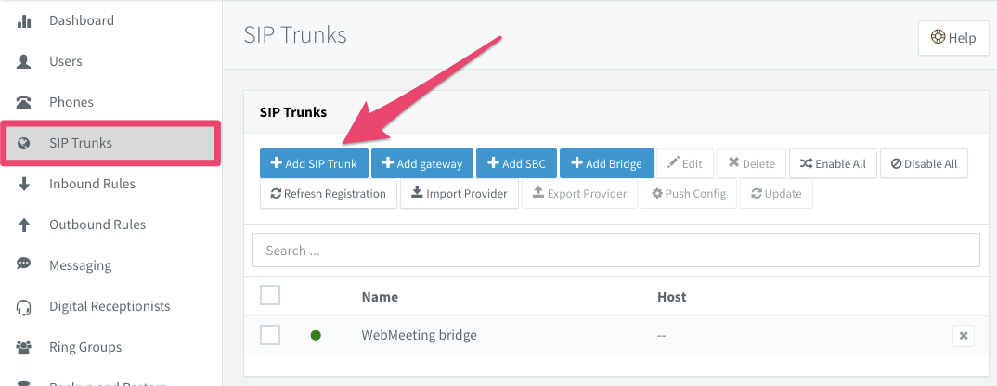Focus the Search trunks field

tap(616, 250)
